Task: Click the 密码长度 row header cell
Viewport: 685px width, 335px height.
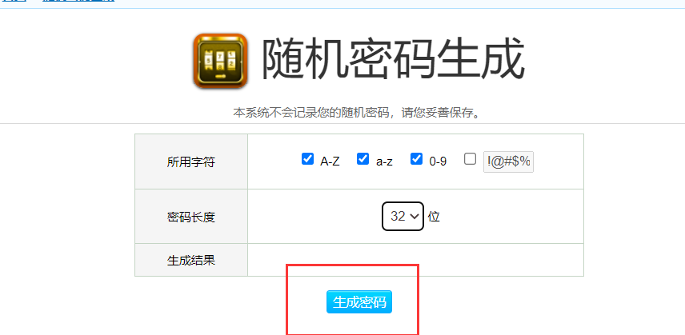Action: click(191, 217)
